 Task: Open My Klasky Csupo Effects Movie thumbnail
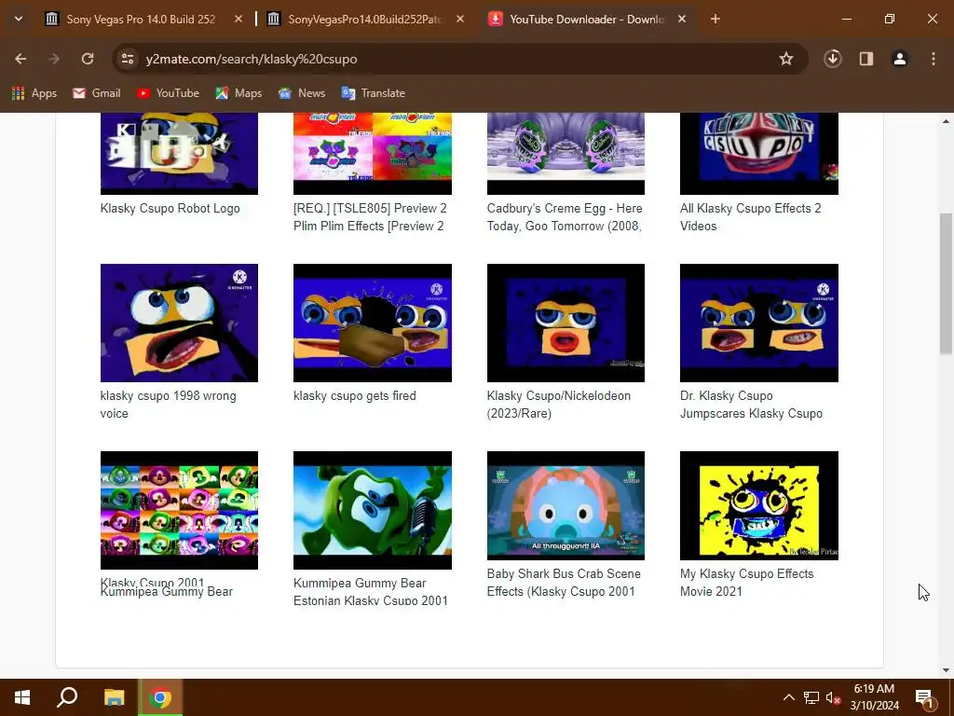pyautogui.click(x=758, y=505)
